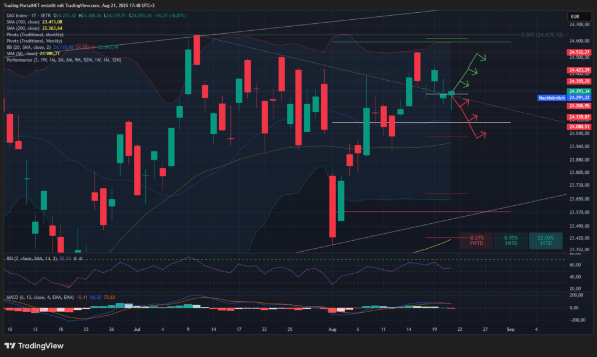Toggle the BB (20, SMA, close, 2) legend
The height and width of the screenshot is (357, 597).
click(29, 47)
